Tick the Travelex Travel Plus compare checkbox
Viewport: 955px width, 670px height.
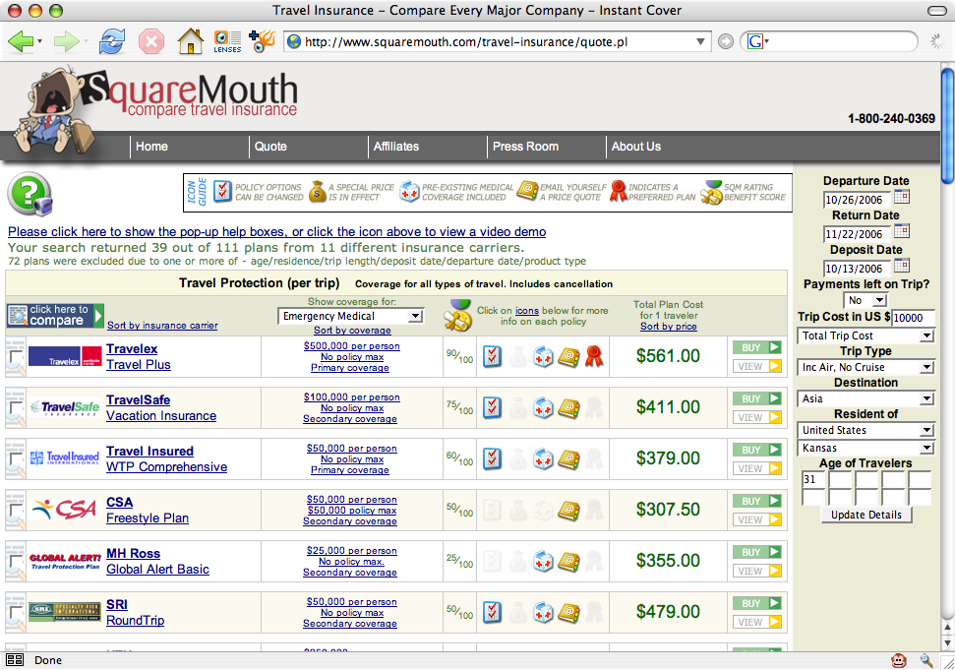[16, 357]
